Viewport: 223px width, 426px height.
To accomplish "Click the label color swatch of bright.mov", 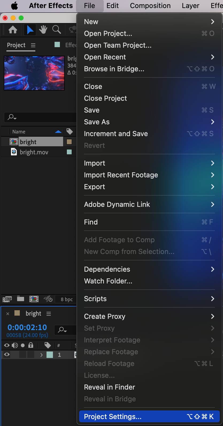I will 69,152.
